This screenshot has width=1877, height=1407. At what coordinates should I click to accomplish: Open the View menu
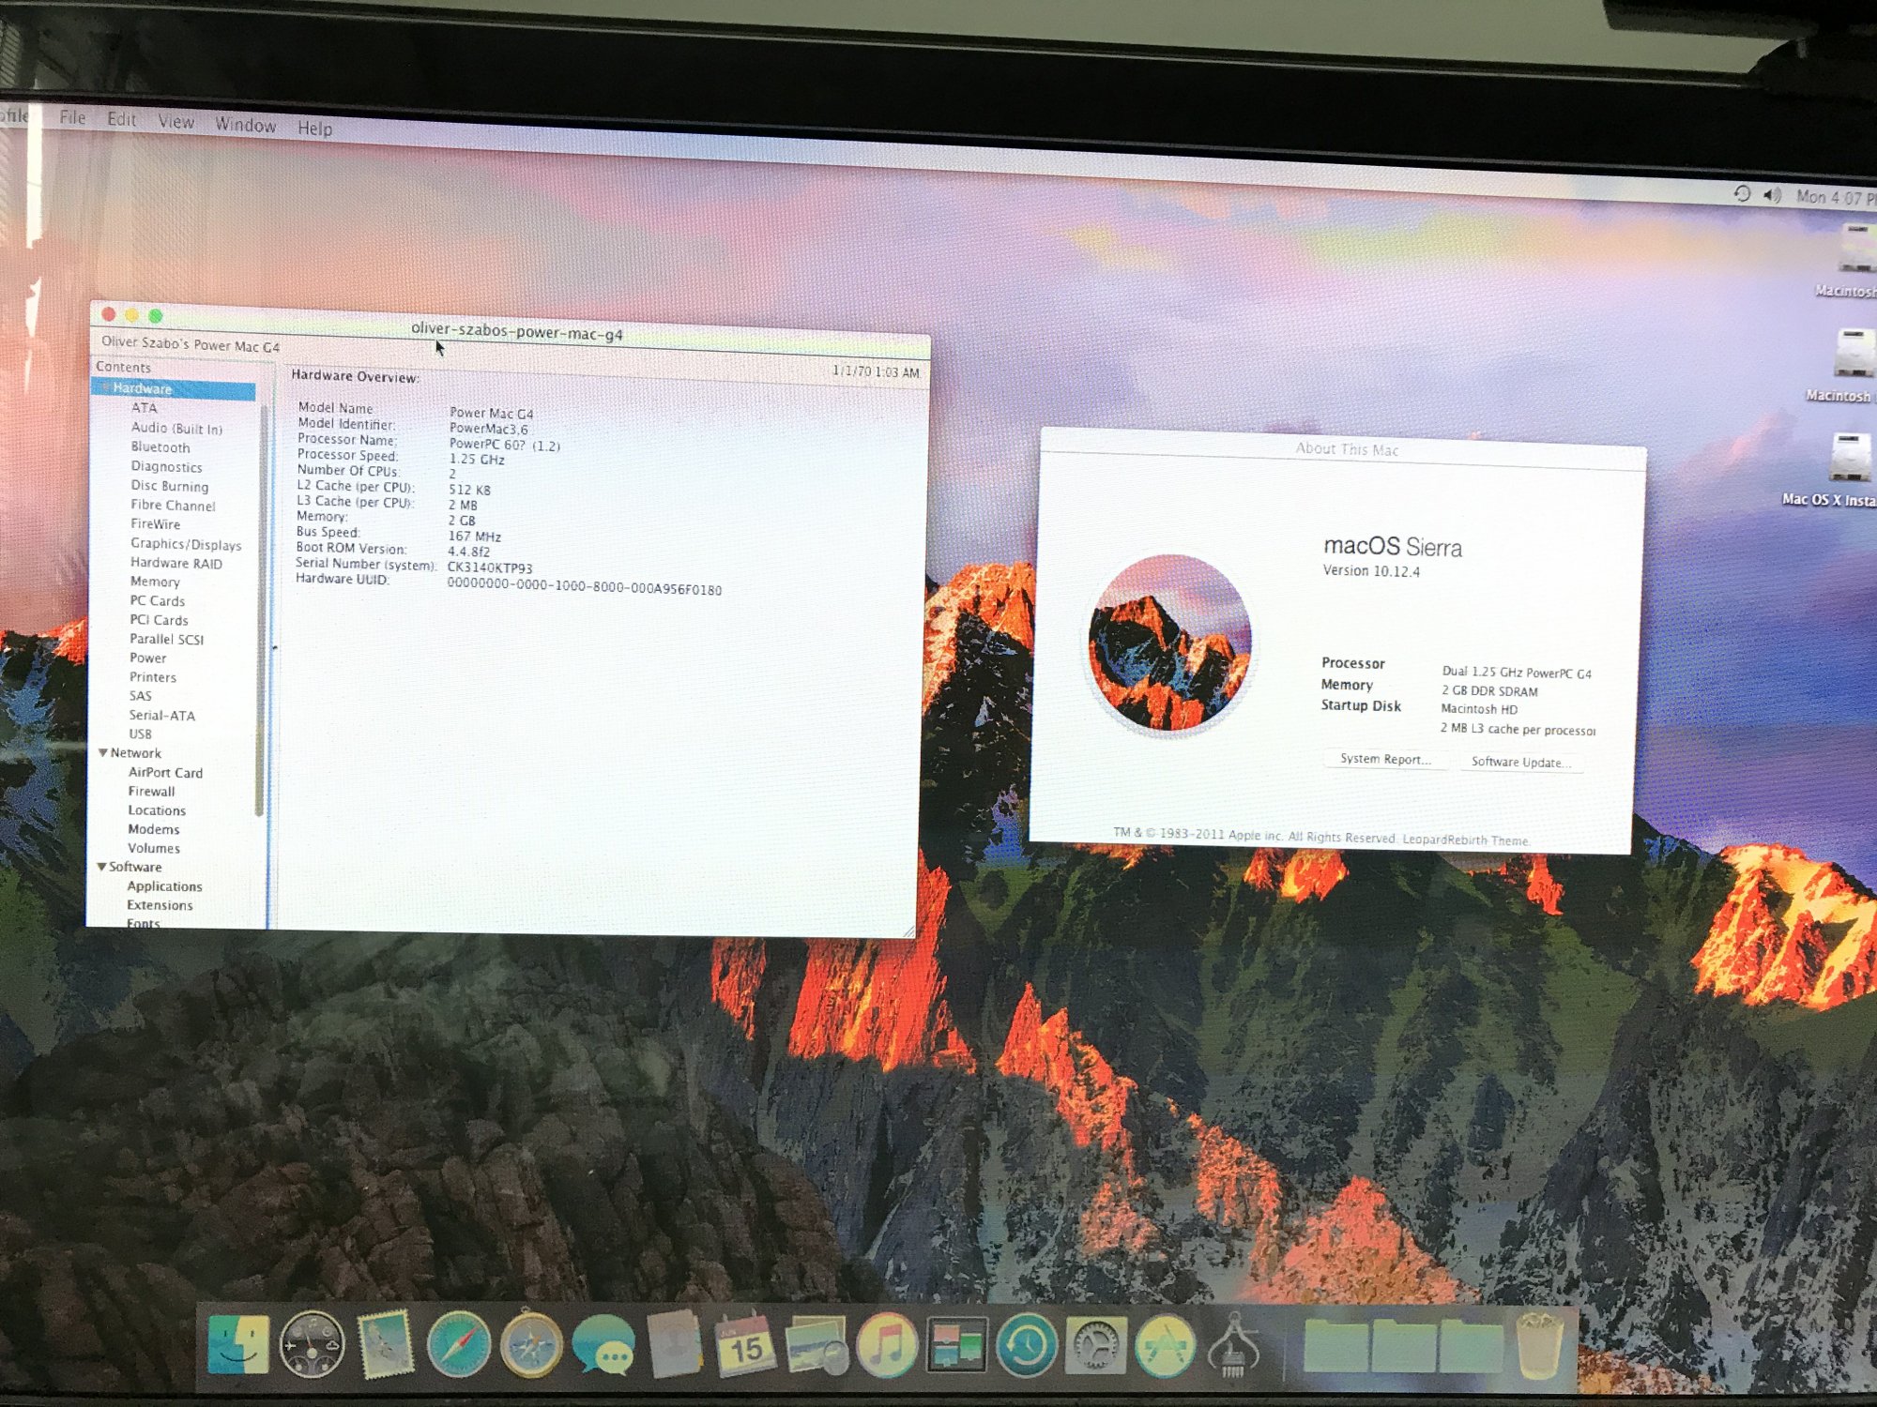tap(175, 121)
